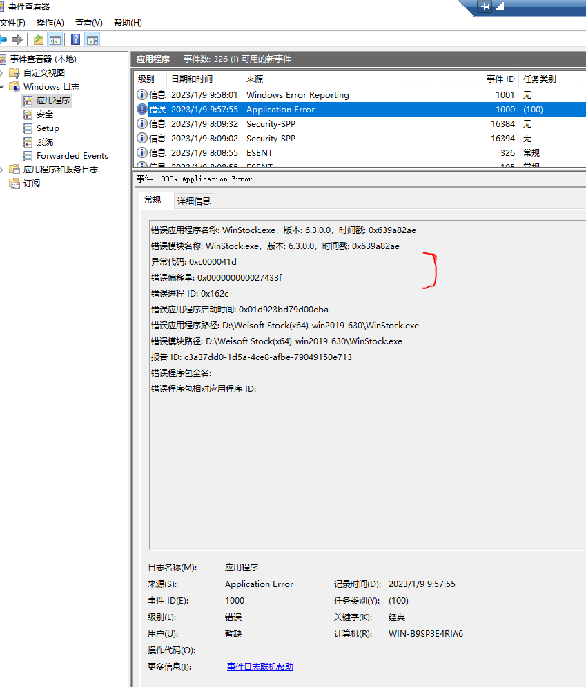Click the info icon of event 1001 row

tap(142, 94)
